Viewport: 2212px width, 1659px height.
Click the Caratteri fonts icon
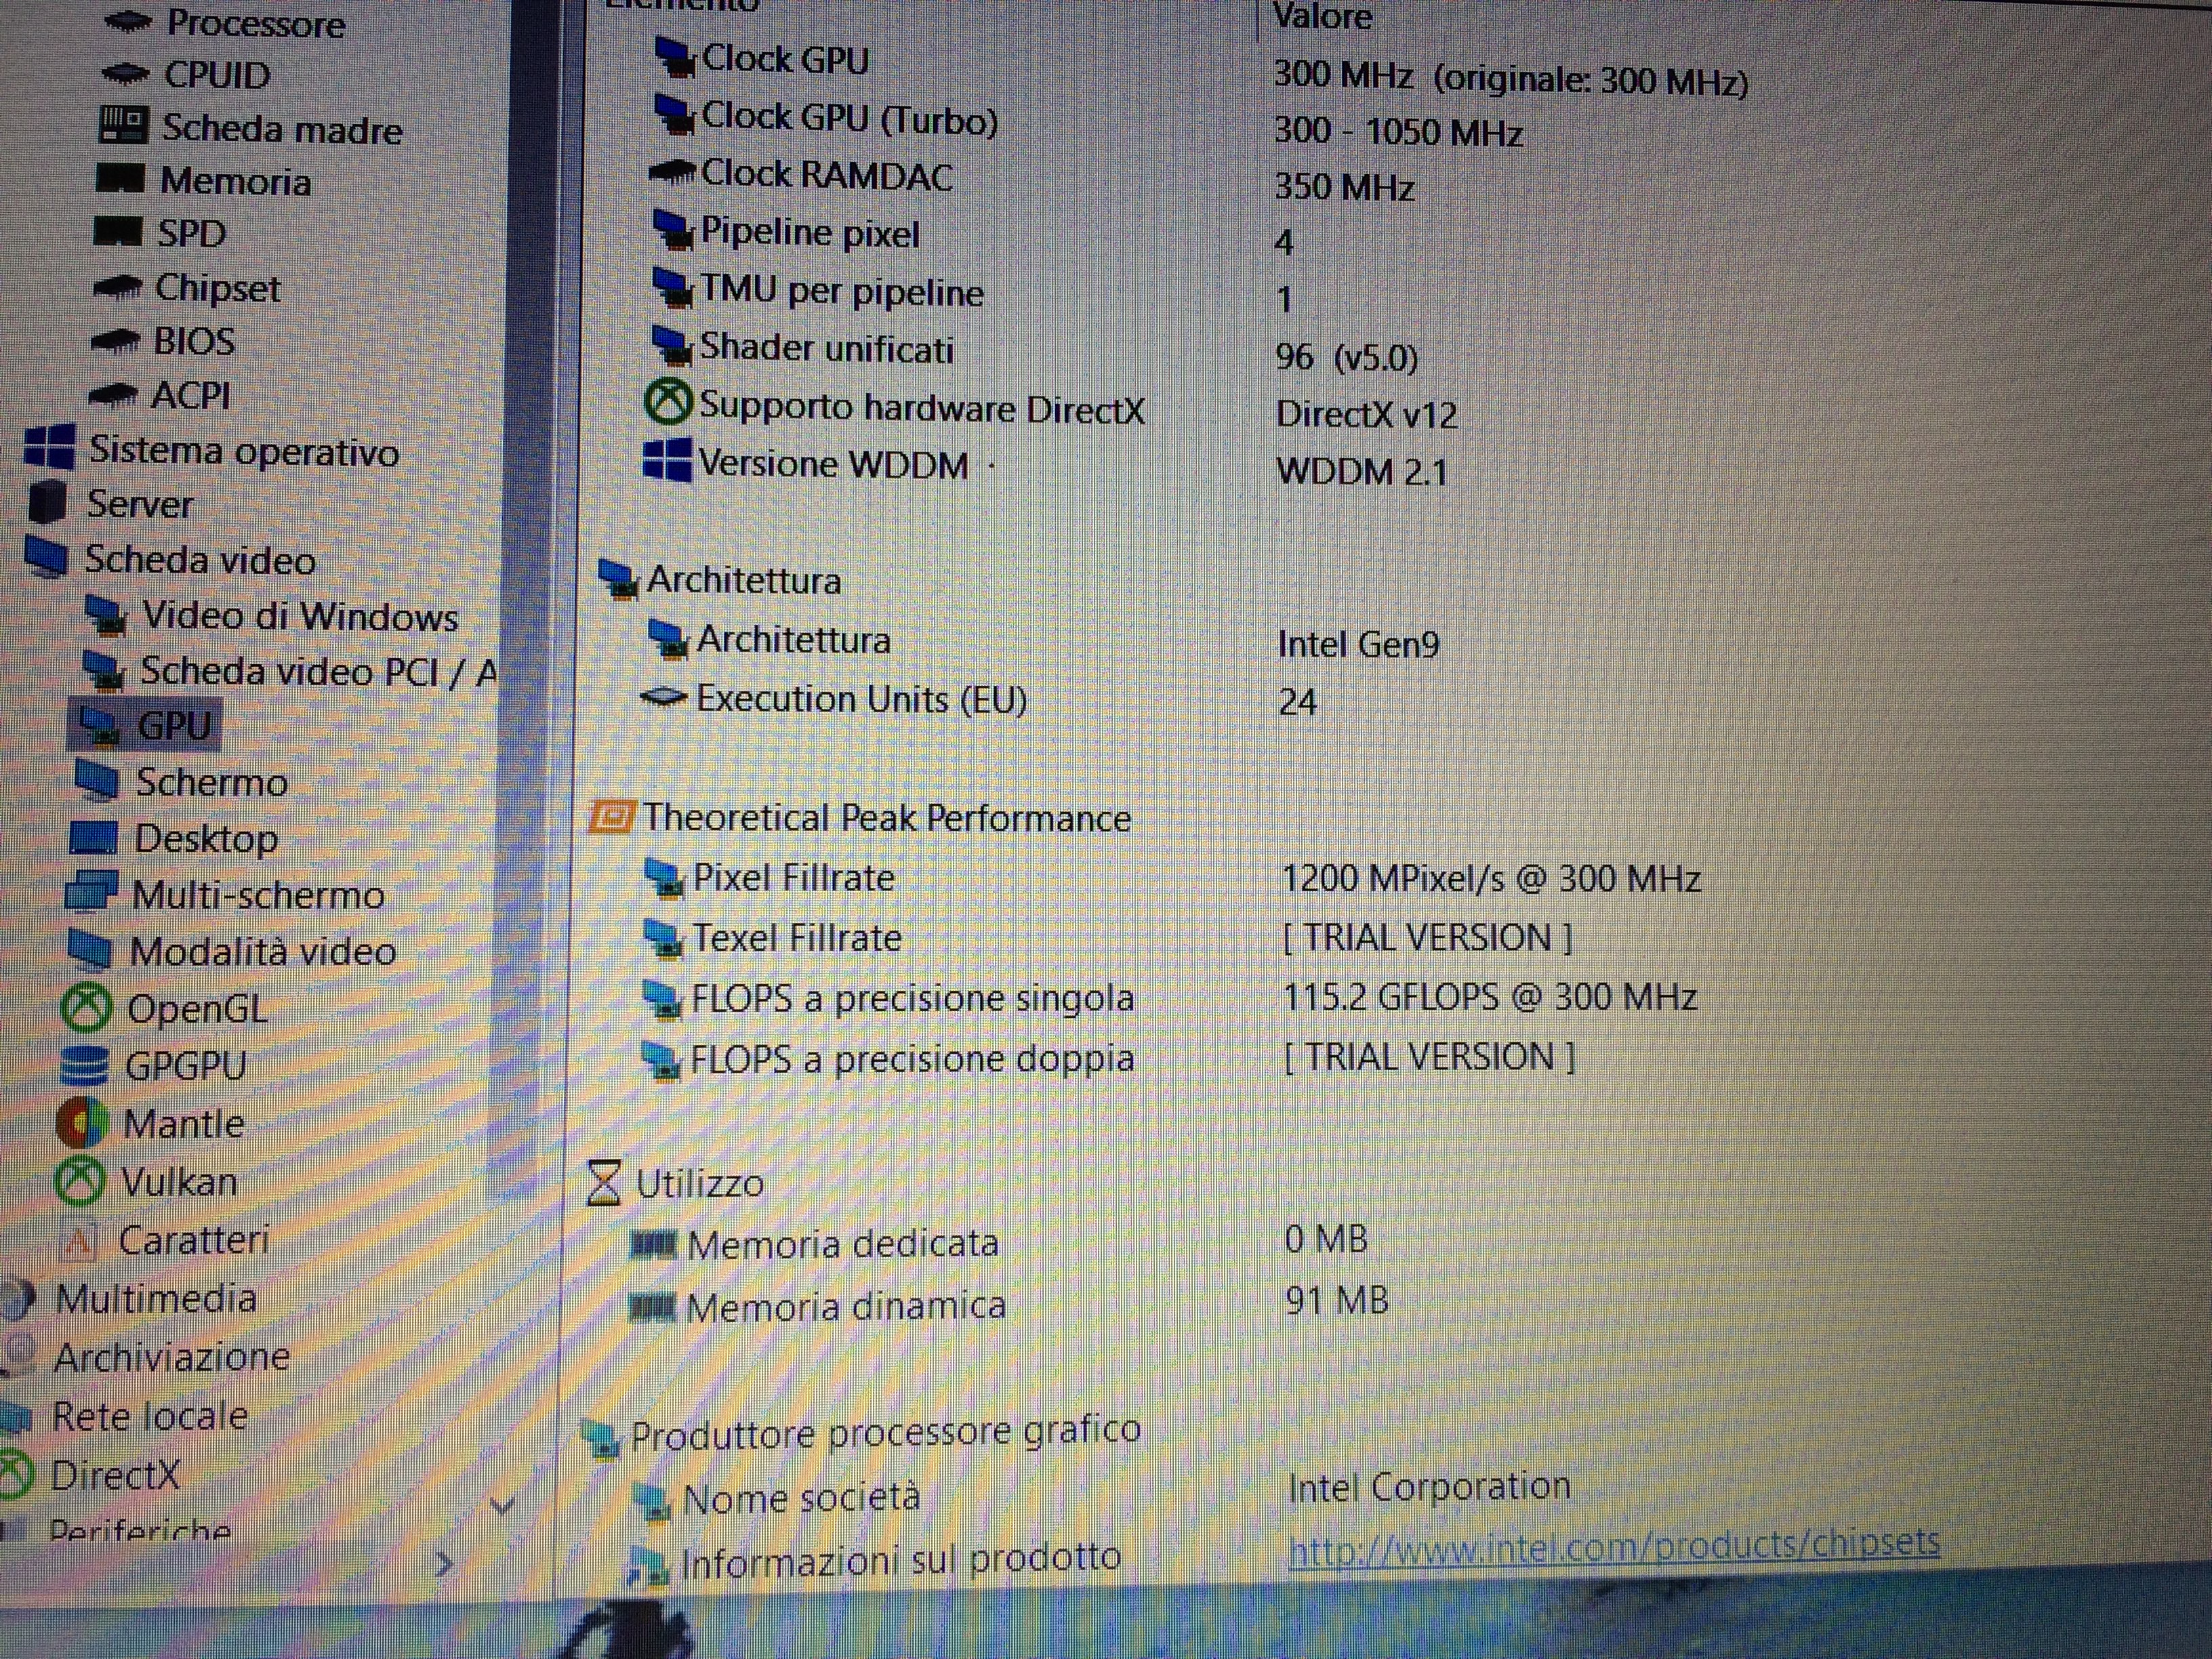(x=78, y=1241)
